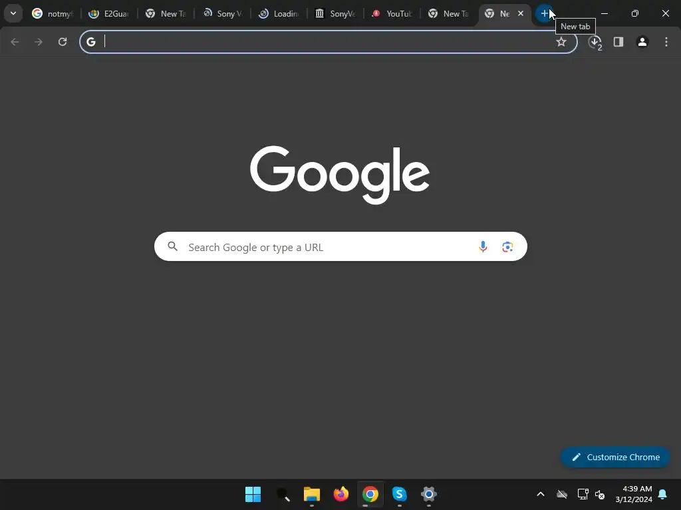The width and height of the screenshot is (681, 510).
Task: Open Skype from the taskbar
Action: click(x=399, y=494)
